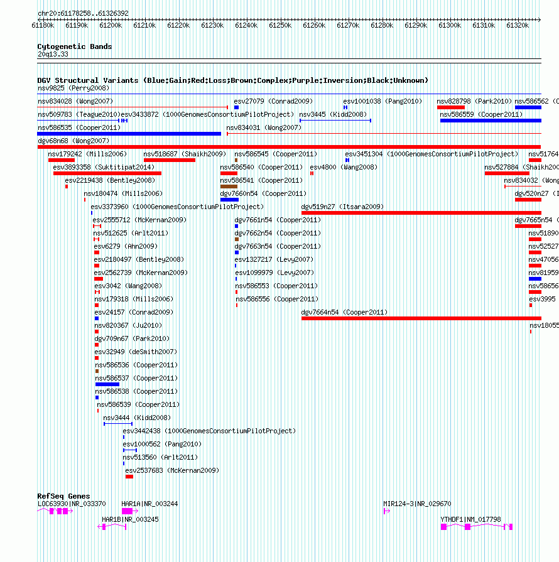Click red bar of dgv519n27 (Itsara2009)
Image resolution: width=559 pixels, height=562 pixels.
click(x=421, y=213)
